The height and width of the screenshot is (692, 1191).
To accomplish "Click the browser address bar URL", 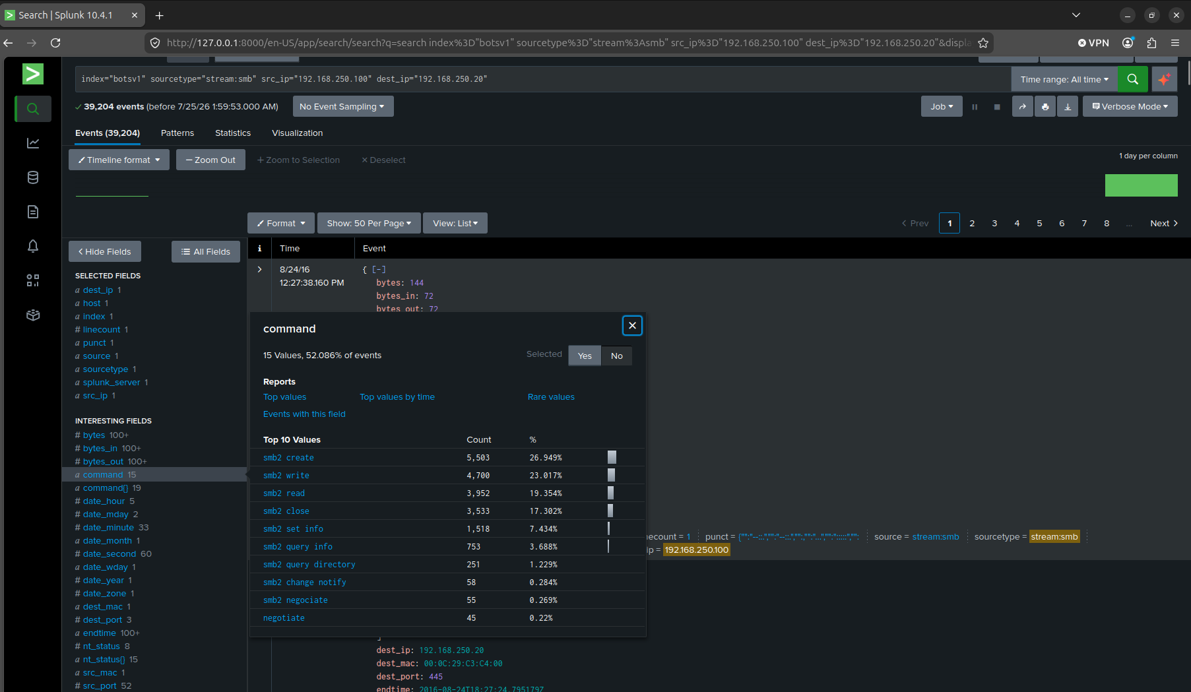I will click(x=567, y=43).
